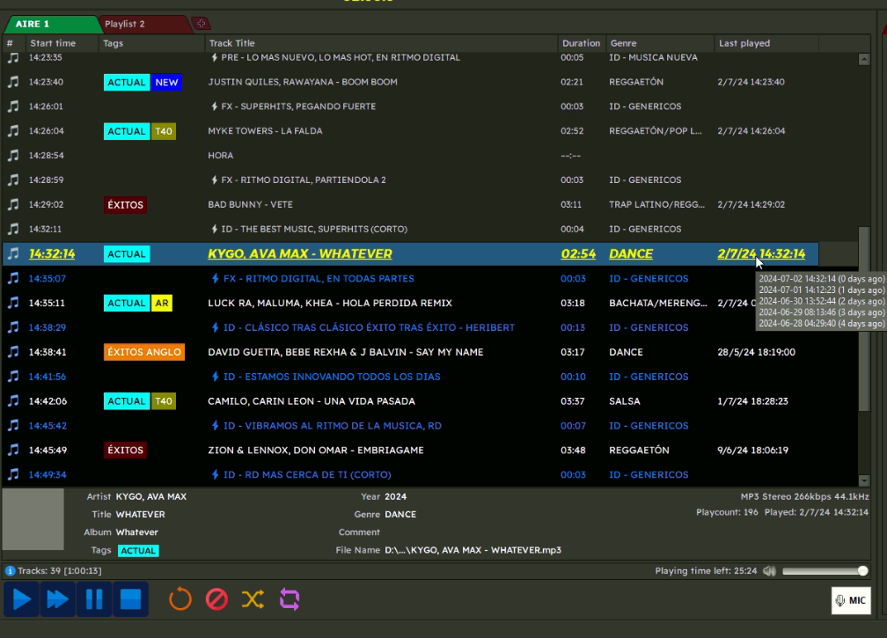Click the Tags column header
This screenshot has width=887, height=638.
tap(151, 43)
